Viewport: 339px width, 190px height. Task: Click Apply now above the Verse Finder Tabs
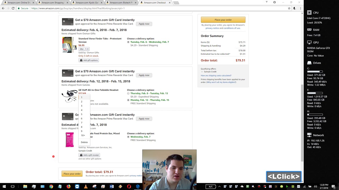(144, 24)
